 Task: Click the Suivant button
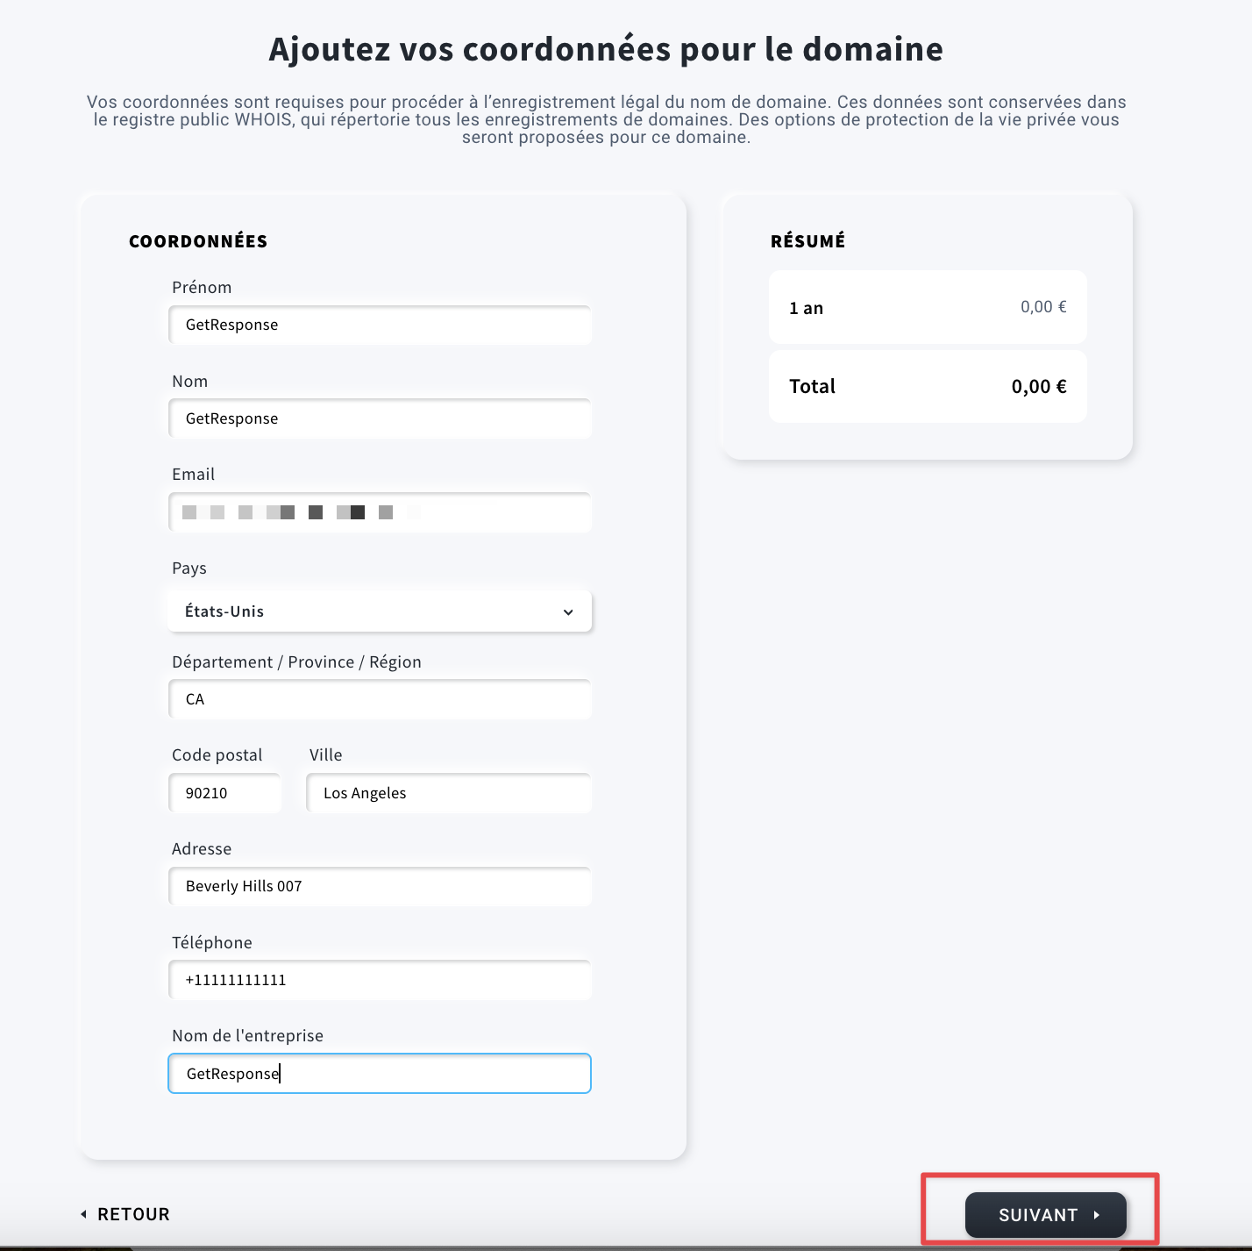(x=1046, y=1215)
